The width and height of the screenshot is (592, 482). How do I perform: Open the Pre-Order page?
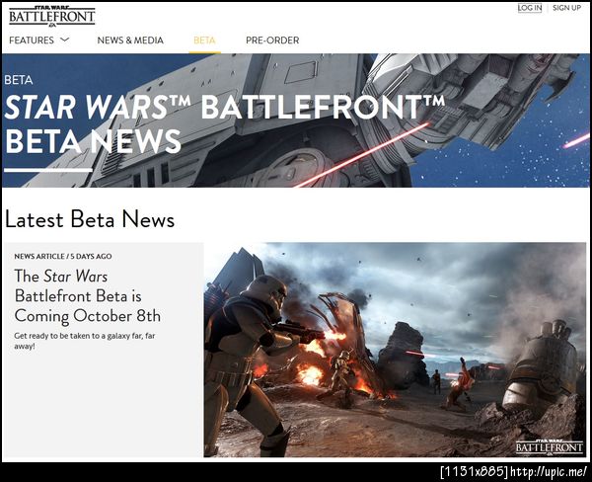pos(272,40)
